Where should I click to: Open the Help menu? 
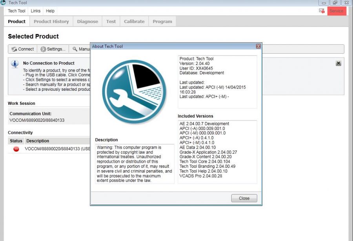pyautogui.click(x=50, y=11)
